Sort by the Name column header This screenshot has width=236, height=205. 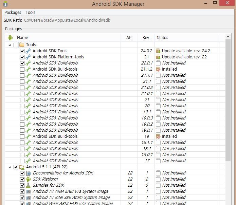[x=22, y=38]
